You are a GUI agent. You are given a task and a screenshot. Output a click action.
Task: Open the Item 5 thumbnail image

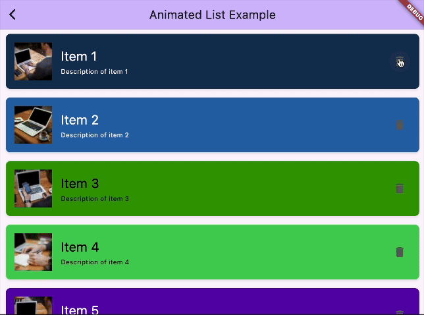(x=33, y=306)
